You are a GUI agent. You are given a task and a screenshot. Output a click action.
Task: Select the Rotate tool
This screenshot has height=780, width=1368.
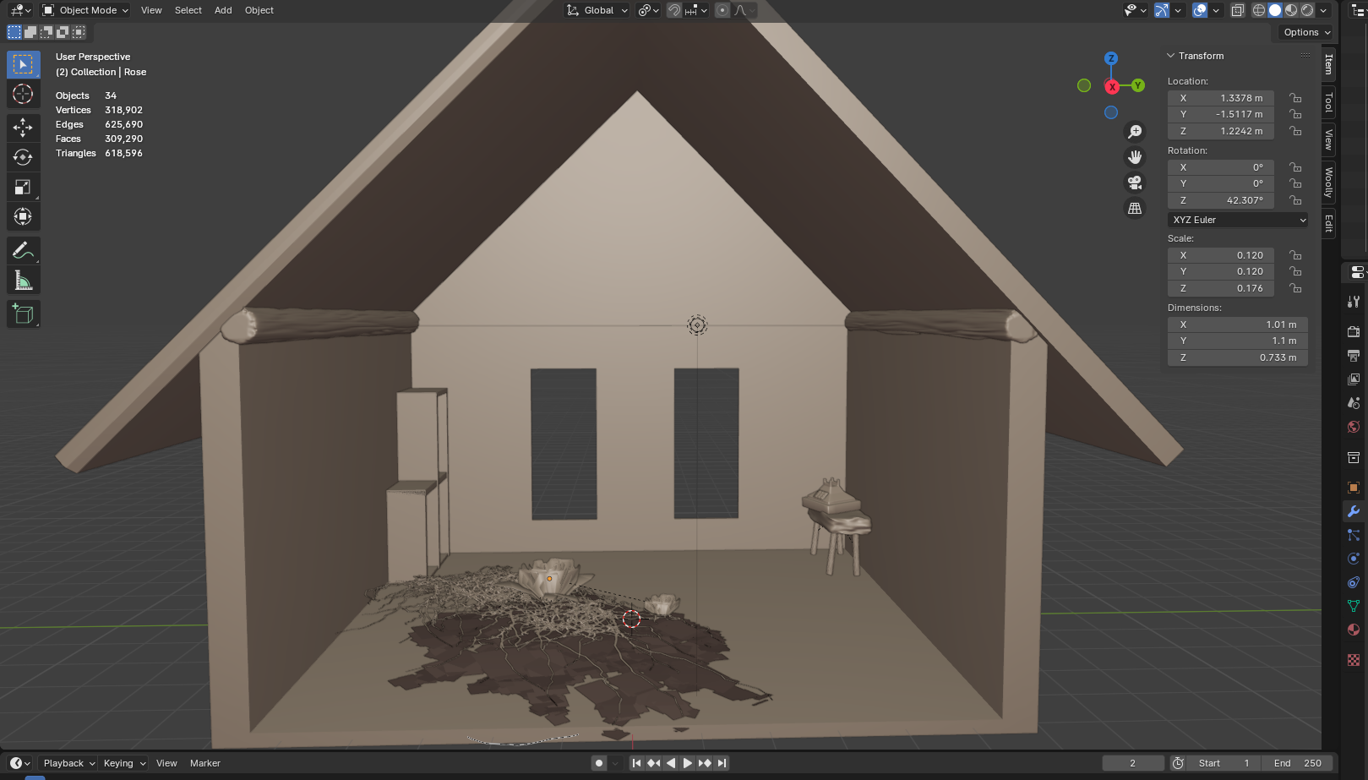pyautogui.click(x=23, y=157)
